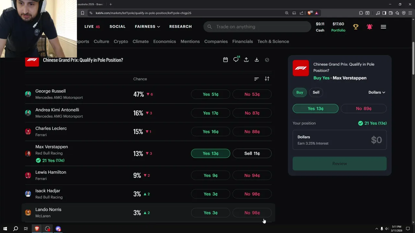Open the $9.11 Cash balance
The height and width of the screenshot is (233, 415).
point(320,27)
